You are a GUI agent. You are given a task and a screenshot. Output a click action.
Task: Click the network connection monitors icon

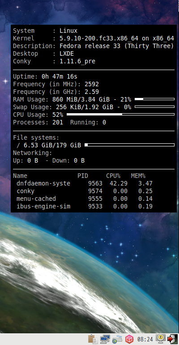[x=105, y=339]
